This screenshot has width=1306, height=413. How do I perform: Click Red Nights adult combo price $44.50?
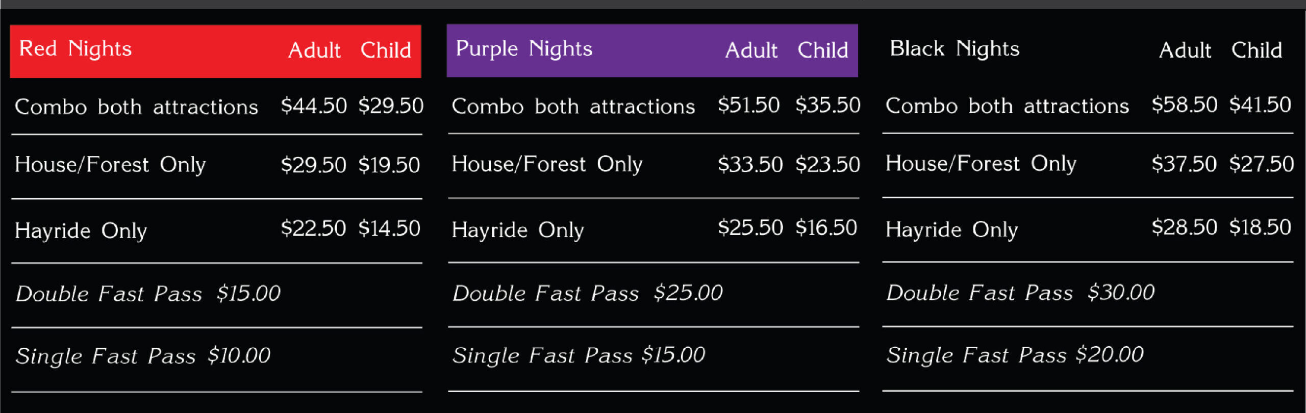pos(314,106)
